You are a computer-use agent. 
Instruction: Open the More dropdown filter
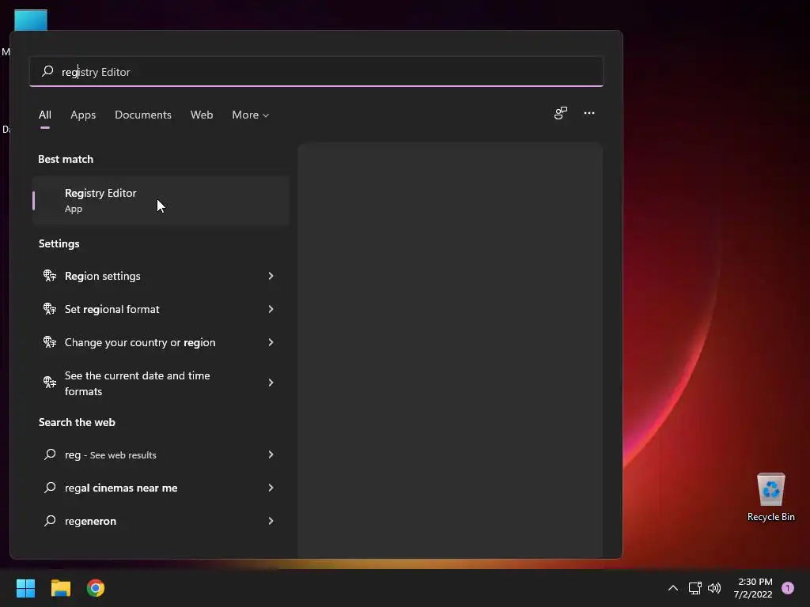click(x=251, y=115)
